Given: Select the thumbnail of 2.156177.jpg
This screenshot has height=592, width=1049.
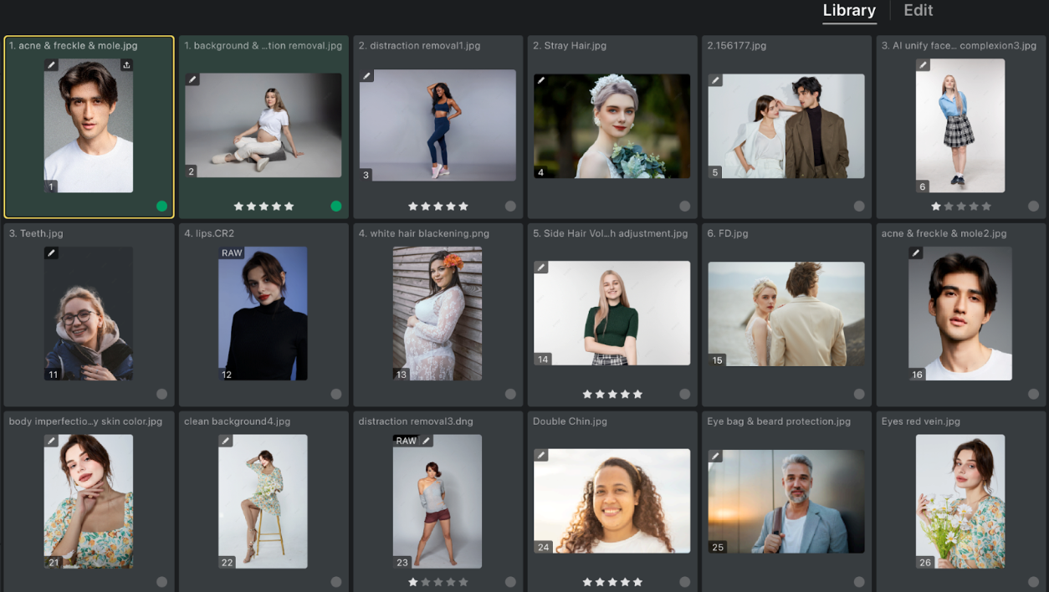Looking at the screenshot, I should [785, 125].
